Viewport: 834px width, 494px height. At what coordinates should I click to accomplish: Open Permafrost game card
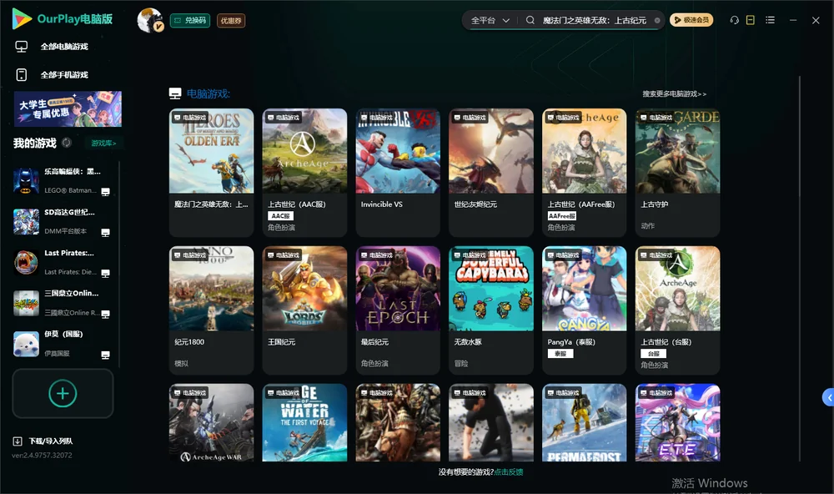[x=585, y=423]
